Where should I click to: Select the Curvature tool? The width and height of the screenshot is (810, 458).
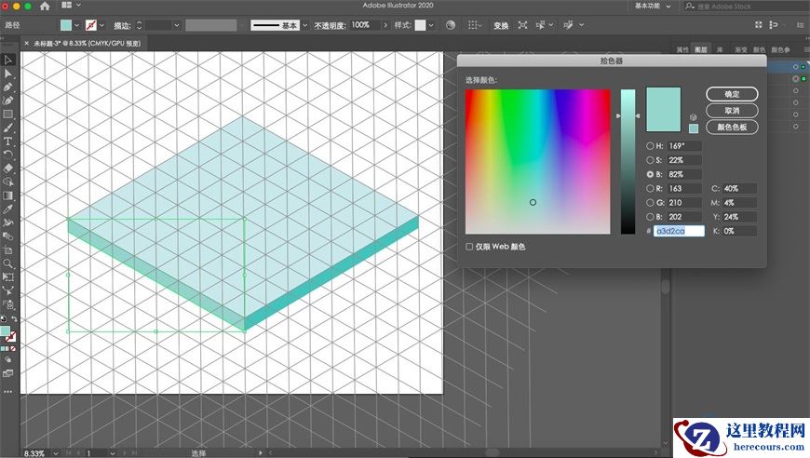pos(7,101)
